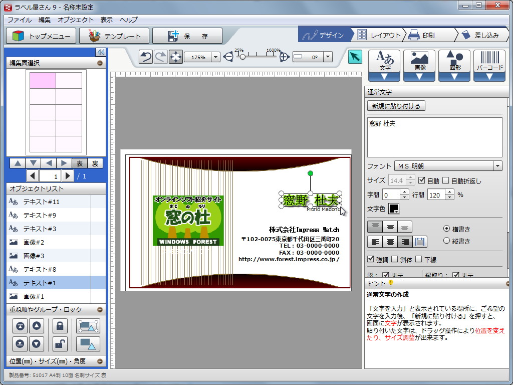Select the 画像 image tool

(x=419, y=66)
